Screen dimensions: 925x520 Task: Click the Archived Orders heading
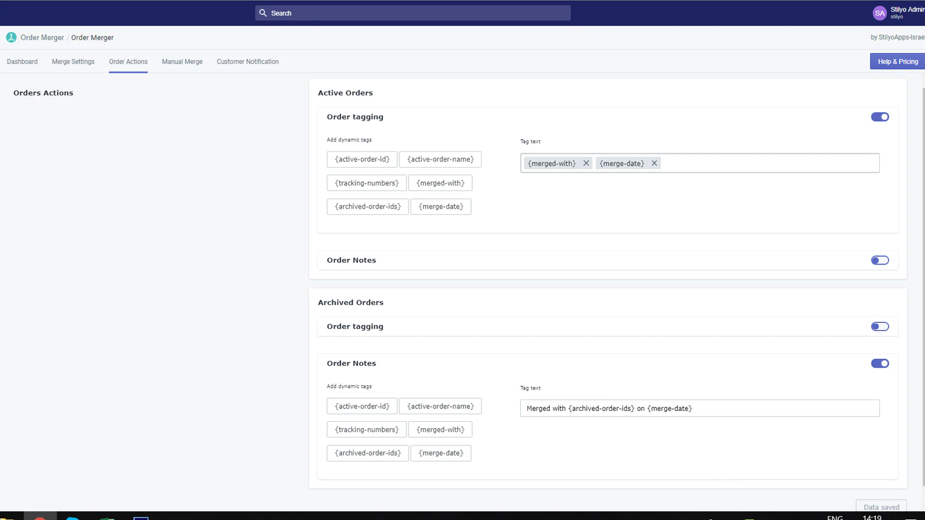coord(350,303)
